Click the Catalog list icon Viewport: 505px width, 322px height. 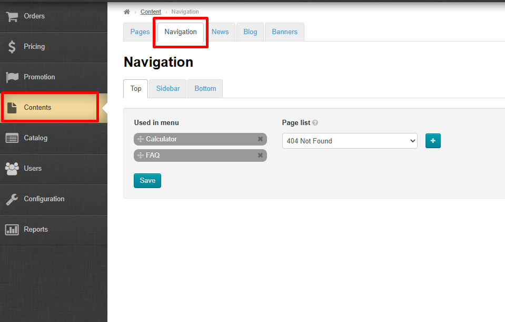pyautogui.click(x=12, y=138)
